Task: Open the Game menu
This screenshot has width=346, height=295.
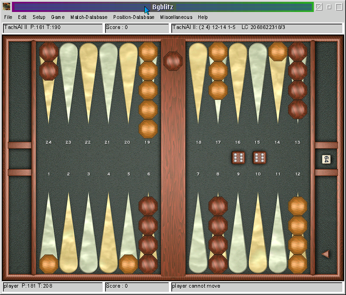Action: (x=58, y=17)
